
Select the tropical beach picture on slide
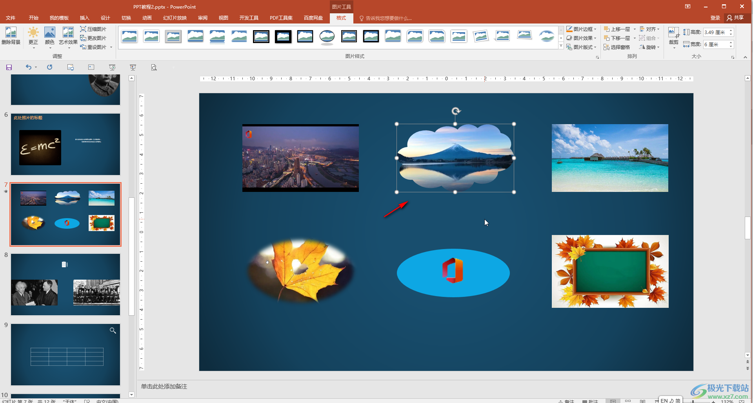(610, 158)
